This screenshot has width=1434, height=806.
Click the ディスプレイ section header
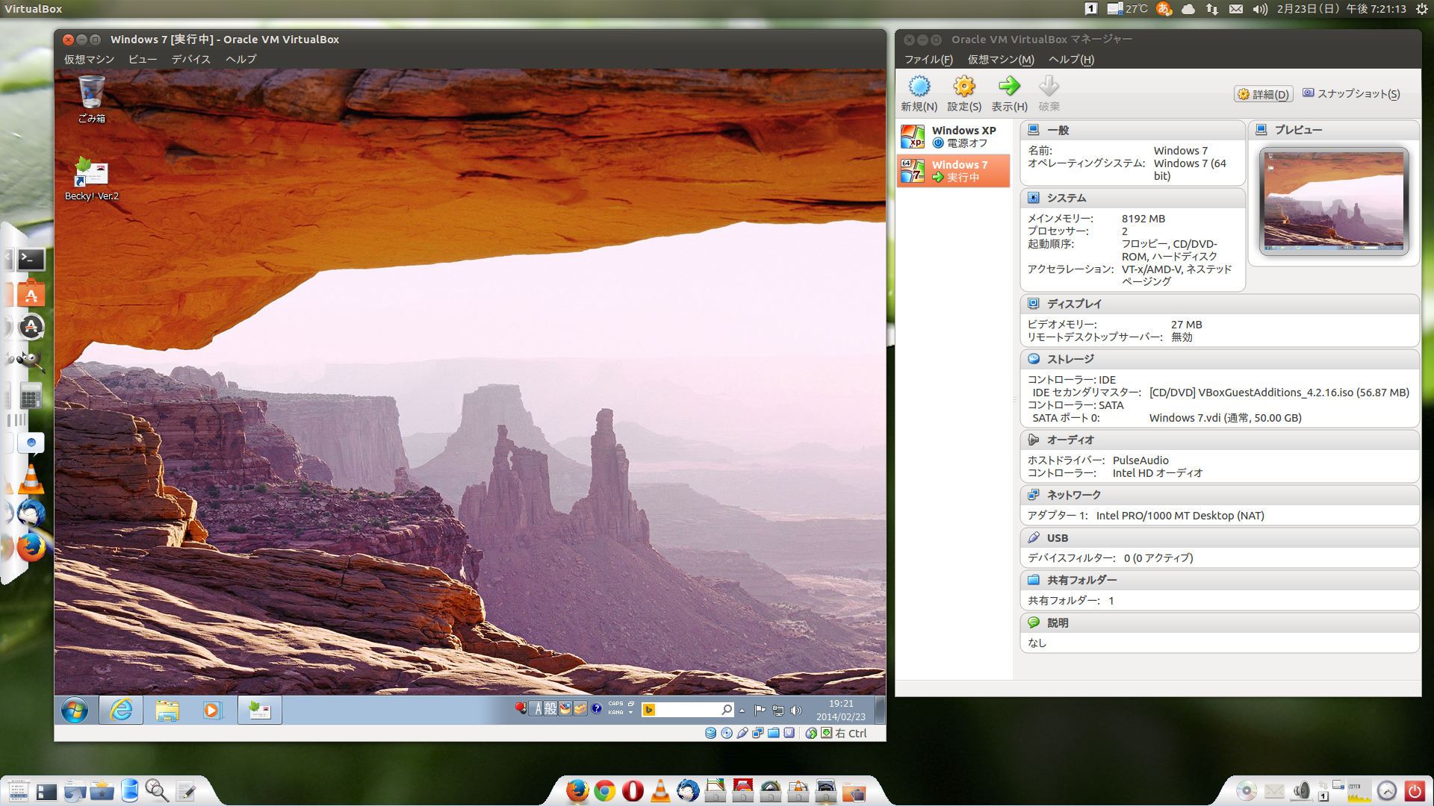pyautogui.click(x=1220, y=304)
